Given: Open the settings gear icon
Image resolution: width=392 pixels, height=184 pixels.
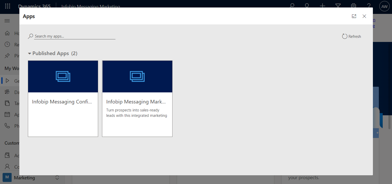Looking at the screenshot, I should [x=354, y=6].
